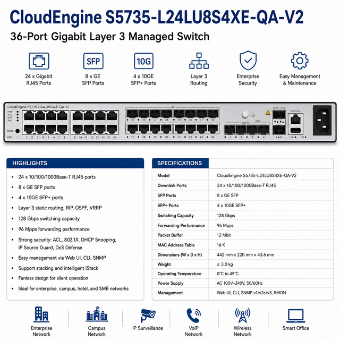Click the '128 Gbps switching capacity' bullet
The image size is (340, 340).
[49, 218]
